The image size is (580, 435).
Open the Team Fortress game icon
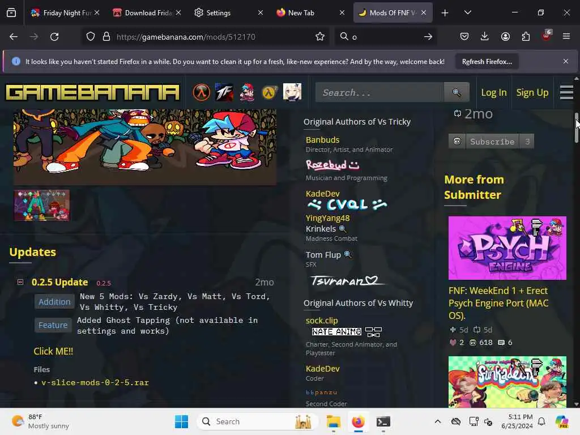click(224, 92)
